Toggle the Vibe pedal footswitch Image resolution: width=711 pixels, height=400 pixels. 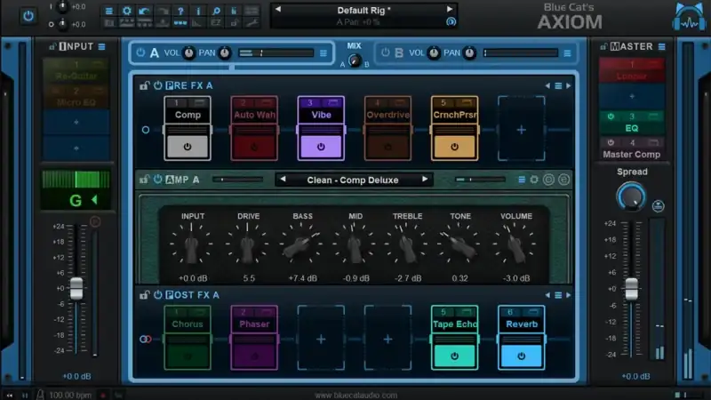click(x=321, y=147)
